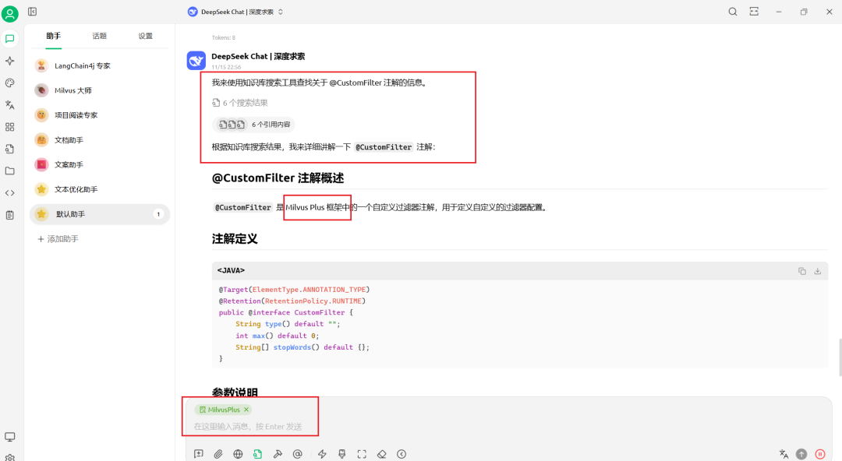Switch to the 助手 tab
Viewport: 842px width, 461px height.
point(53,36)
